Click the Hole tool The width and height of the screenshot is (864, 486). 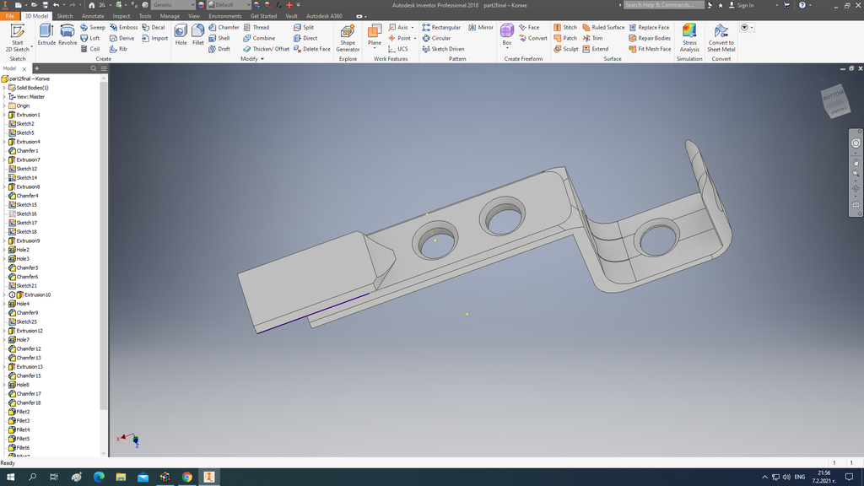coord(181,35)
